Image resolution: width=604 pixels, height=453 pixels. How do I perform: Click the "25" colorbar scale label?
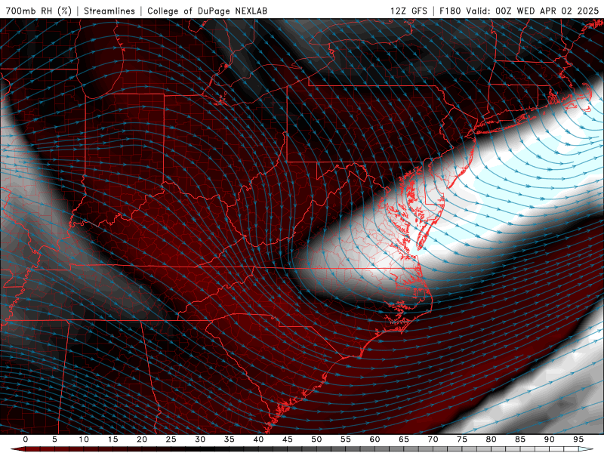point(171,439)
